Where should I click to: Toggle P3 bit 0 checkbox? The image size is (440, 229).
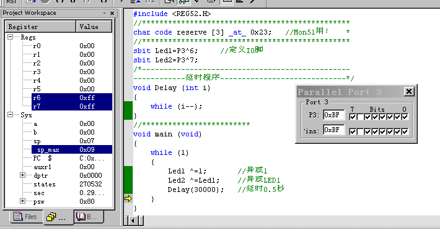pos(405,117)
